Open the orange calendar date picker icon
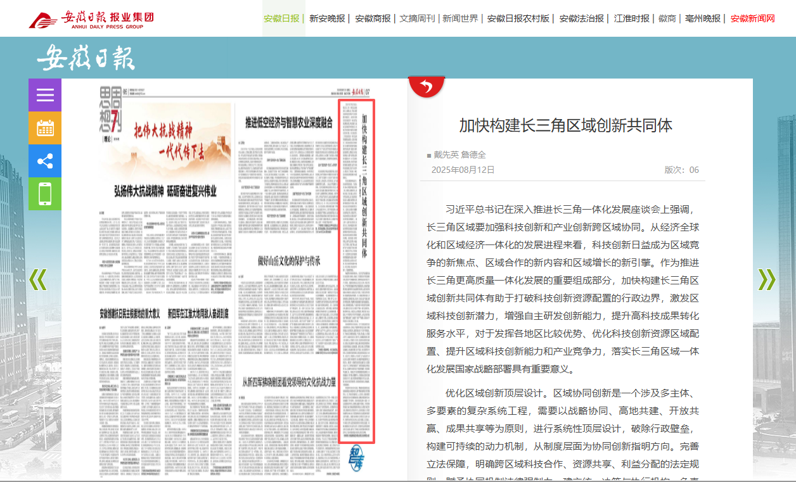 pyautogui.click(x=45, y=128)
